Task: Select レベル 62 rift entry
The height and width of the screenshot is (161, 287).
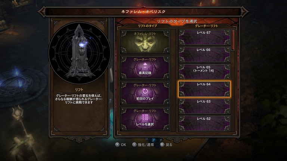Action: 204,123
